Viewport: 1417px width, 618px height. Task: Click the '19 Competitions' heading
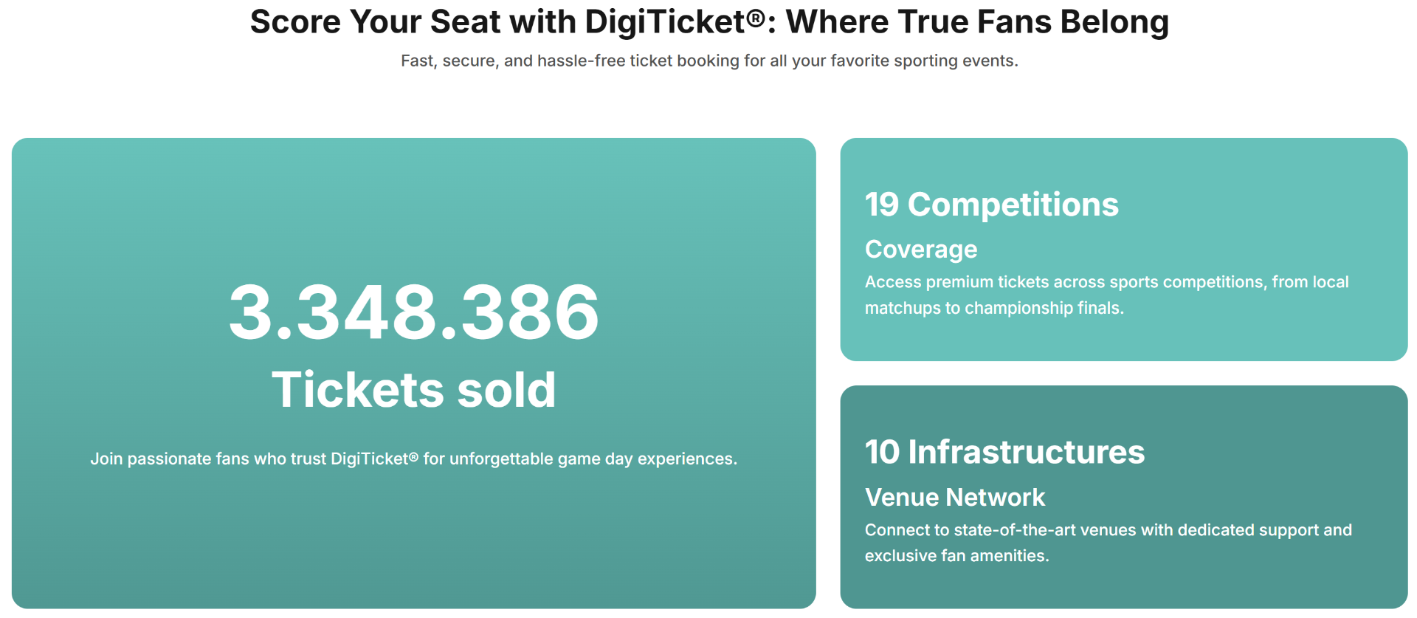coord(991,205)
